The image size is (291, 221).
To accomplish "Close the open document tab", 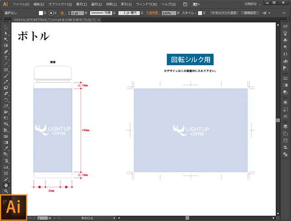I will 99,20.
